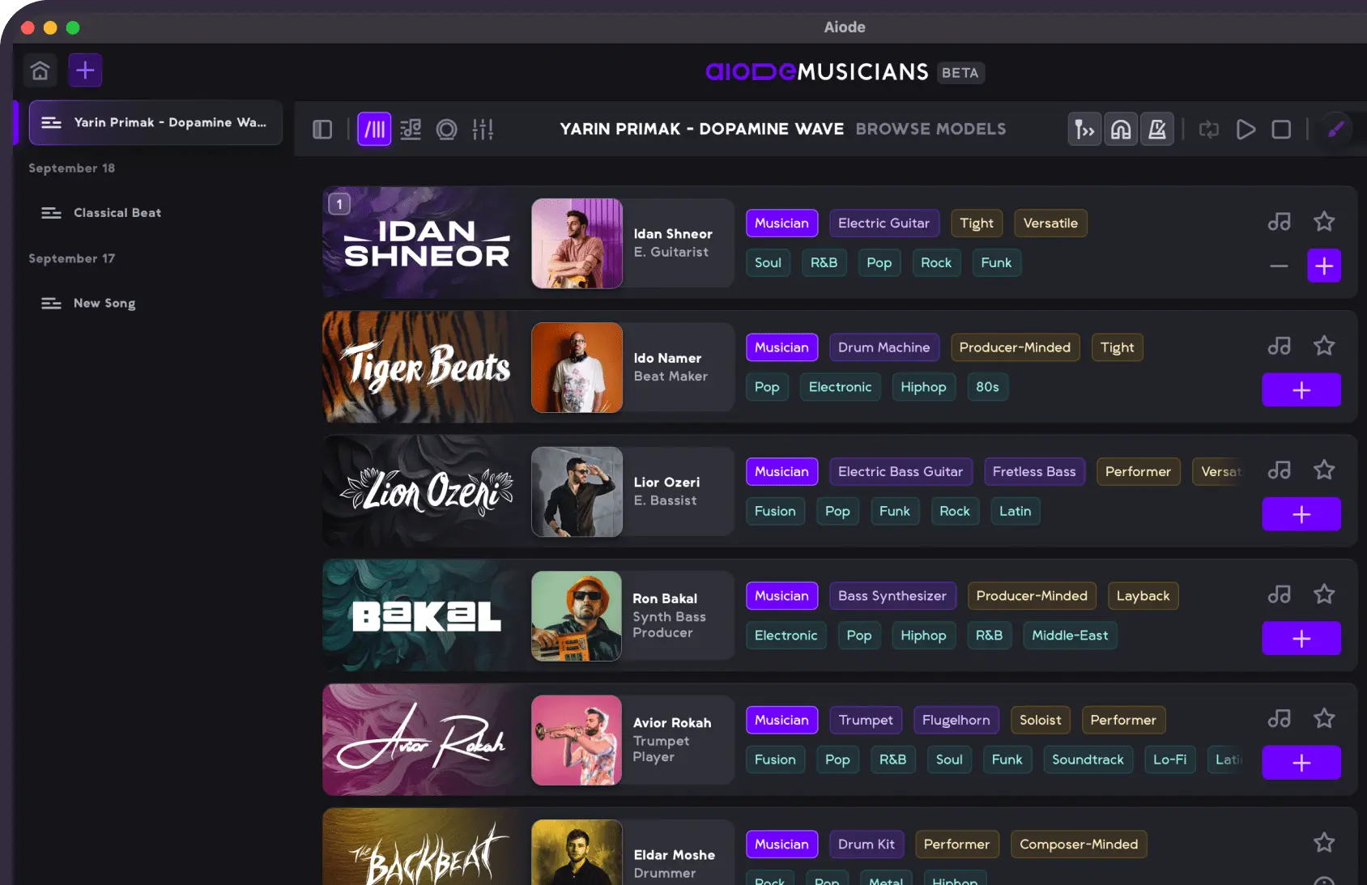Filter by the Drum Machine tag
The image size is (1367, 885).
click(884, 348)
